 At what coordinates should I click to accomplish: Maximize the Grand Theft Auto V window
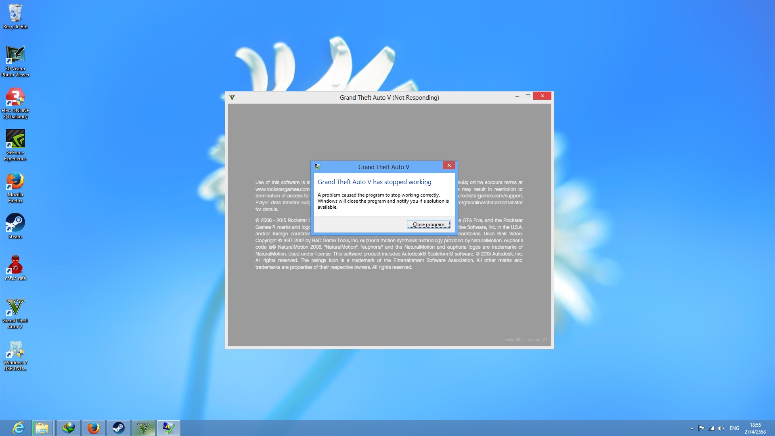(x=528, y=96)
